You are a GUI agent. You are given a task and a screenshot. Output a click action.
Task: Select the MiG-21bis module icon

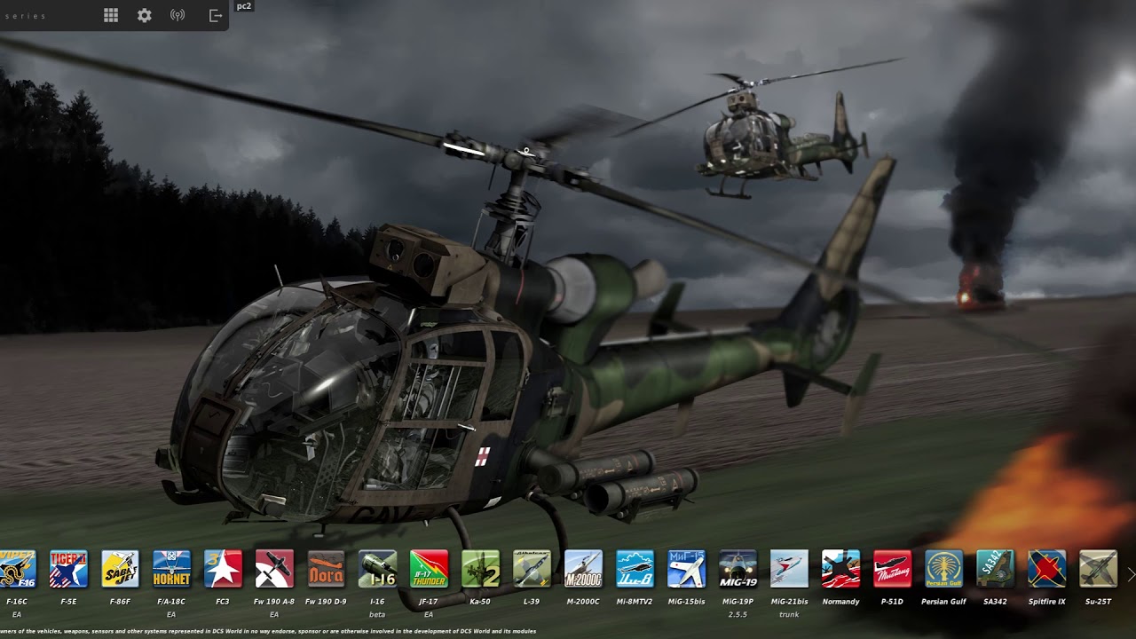(x=789, y=569)
